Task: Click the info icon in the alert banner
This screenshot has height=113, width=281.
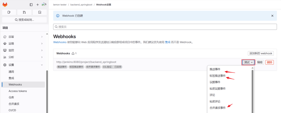Action: coord(58,16)
